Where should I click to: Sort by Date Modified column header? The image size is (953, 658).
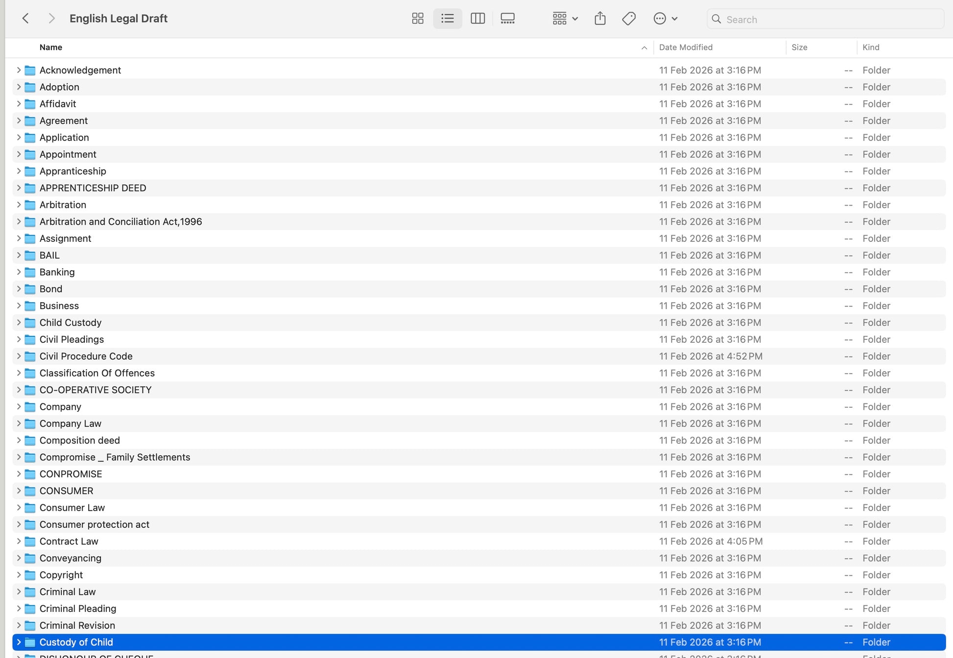[686, 47]
